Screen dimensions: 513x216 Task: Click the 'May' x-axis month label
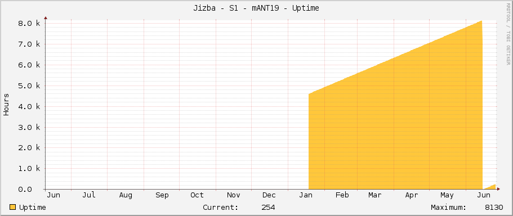click(x=447, y=195)
